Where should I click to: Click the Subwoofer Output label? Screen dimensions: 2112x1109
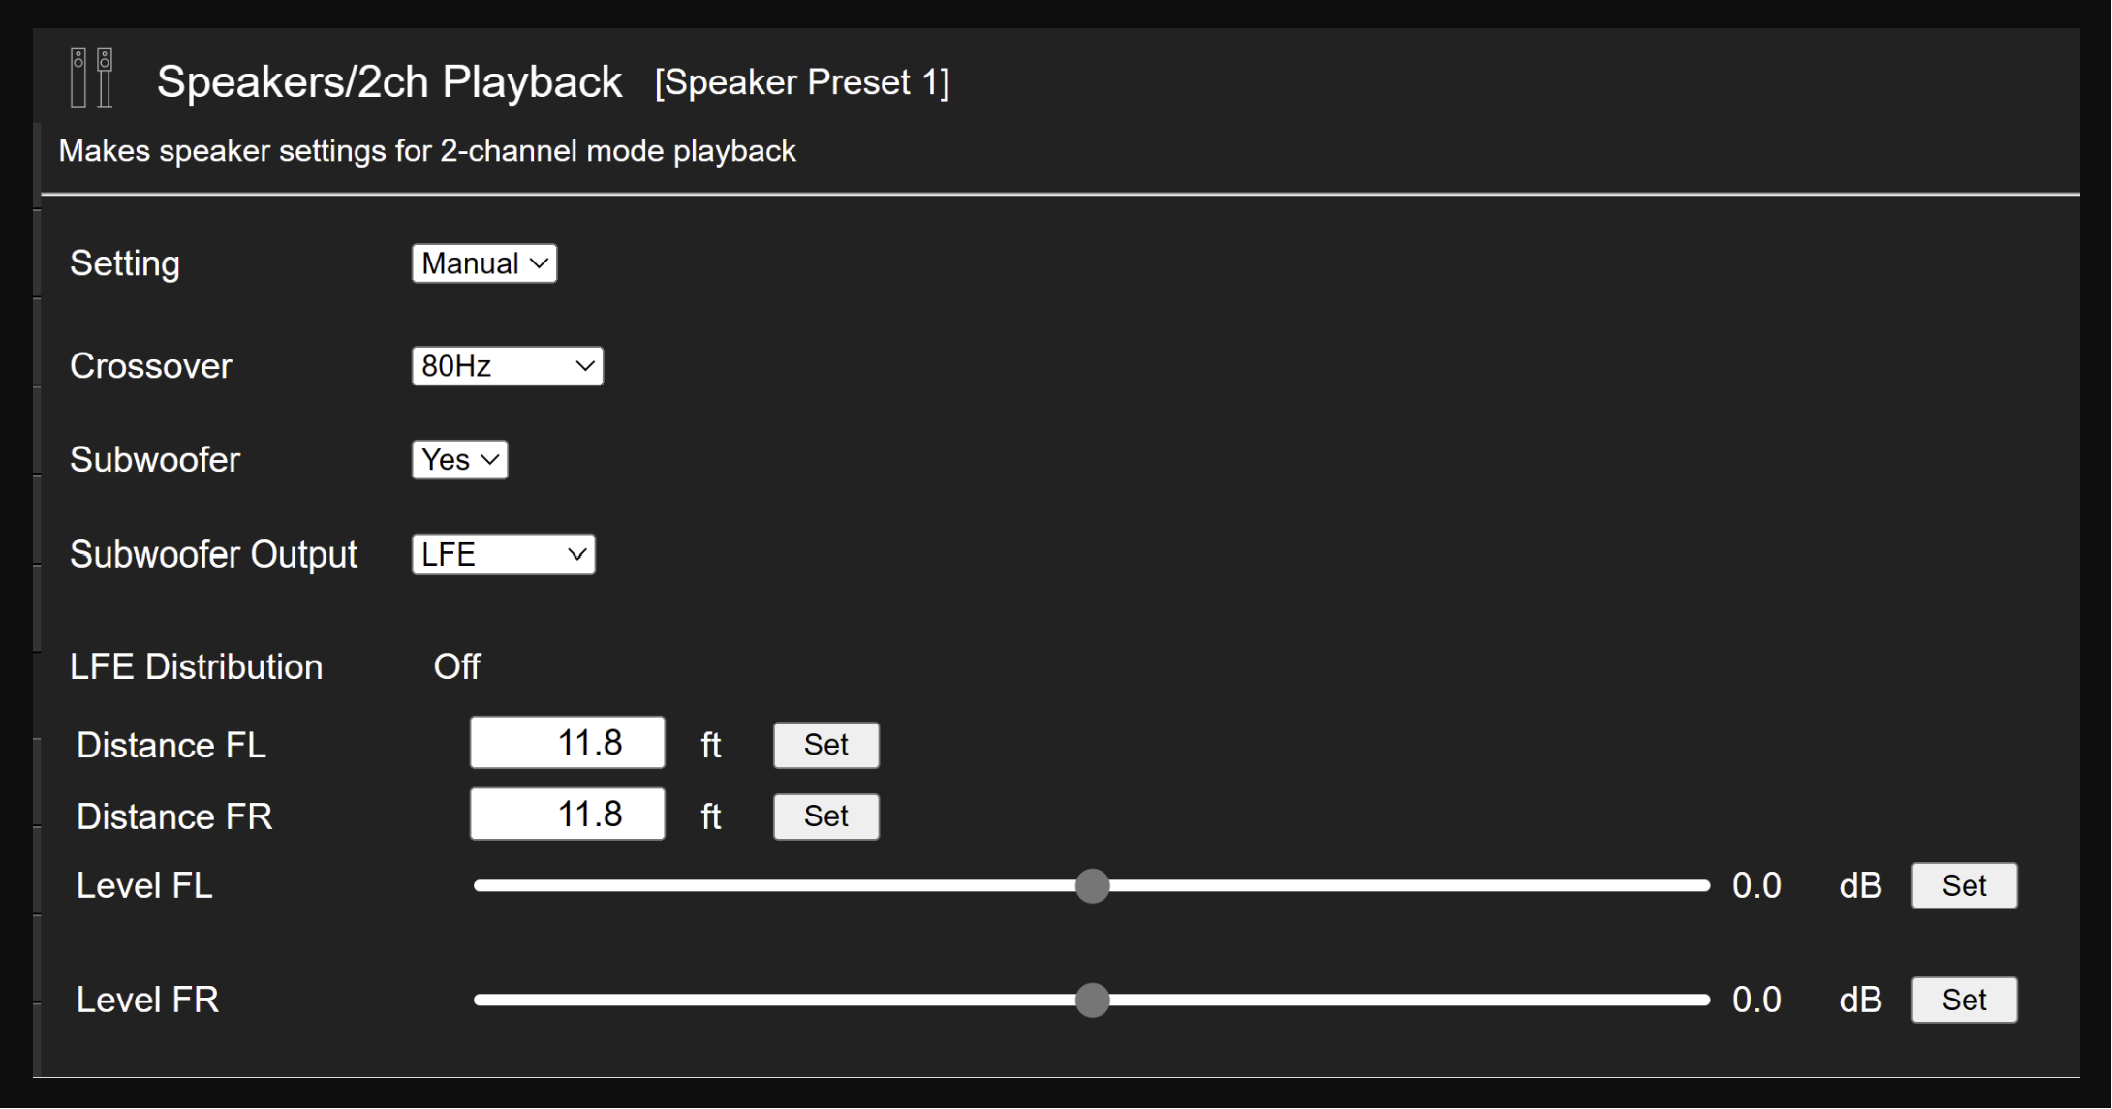pos(213,555)
